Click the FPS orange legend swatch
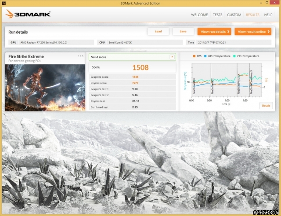281x216 pixels. tap(194, 56)
